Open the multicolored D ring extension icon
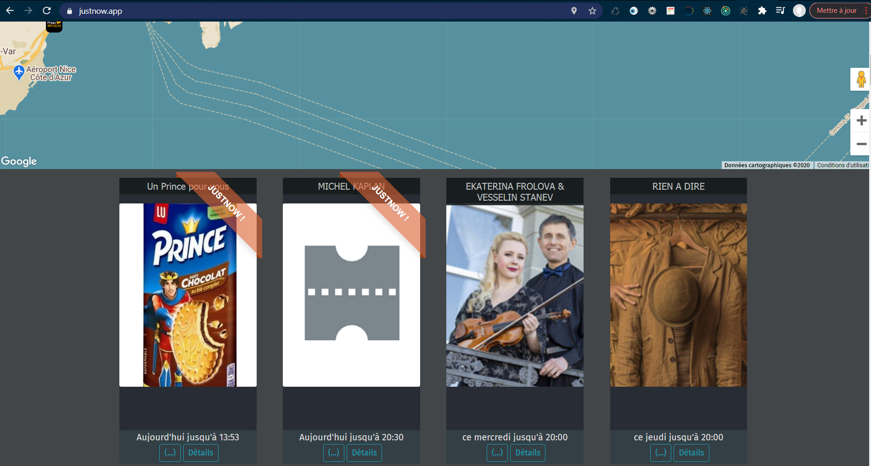 (x=689, y=11)
